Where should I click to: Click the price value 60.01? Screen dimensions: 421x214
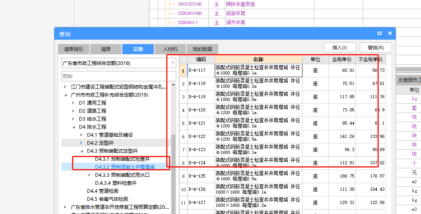348,71
